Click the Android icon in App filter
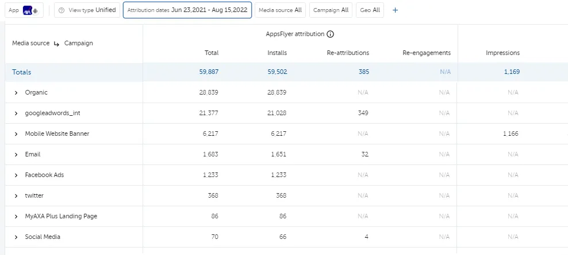Viewport: 568px width, 255px height. coord(35,11)
